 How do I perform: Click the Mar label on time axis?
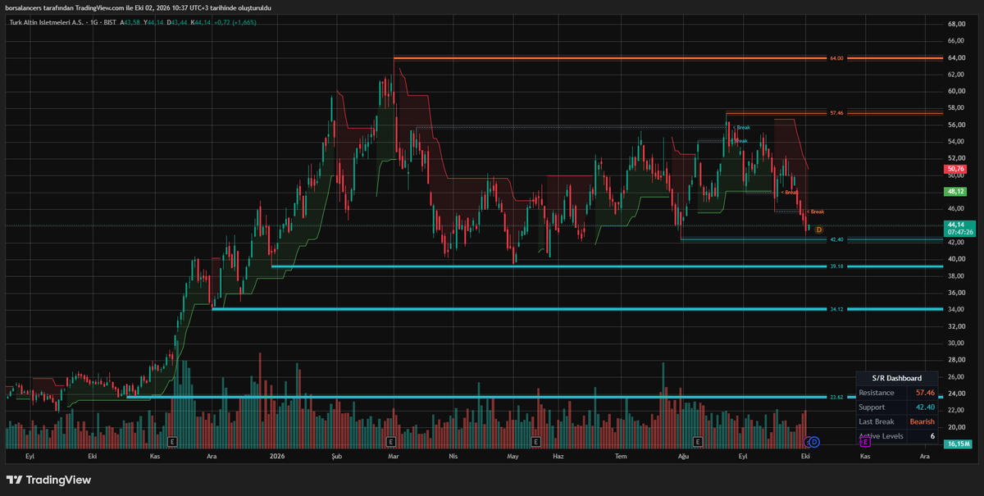click(393, 455)
